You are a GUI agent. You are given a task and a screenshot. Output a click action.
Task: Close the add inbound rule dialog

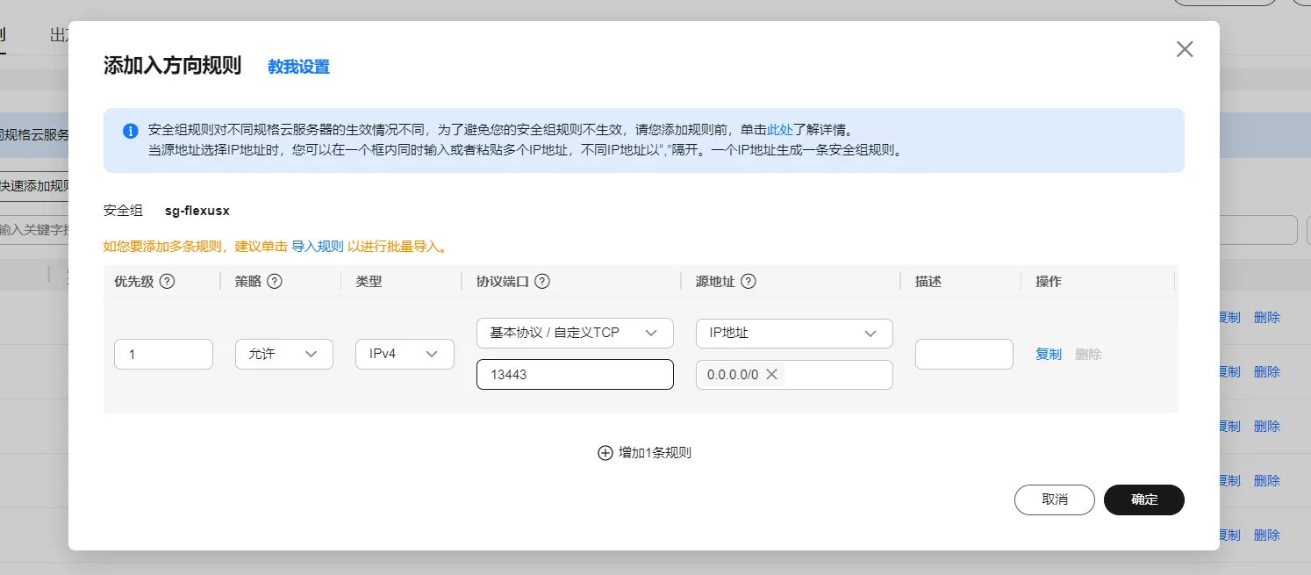pos(1185,49)
